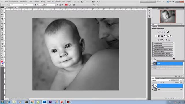Image resolution: width=185 pixels, height=104 pixels.
Task: Toggle lock all in Layers panel
Action: [163, 83]
